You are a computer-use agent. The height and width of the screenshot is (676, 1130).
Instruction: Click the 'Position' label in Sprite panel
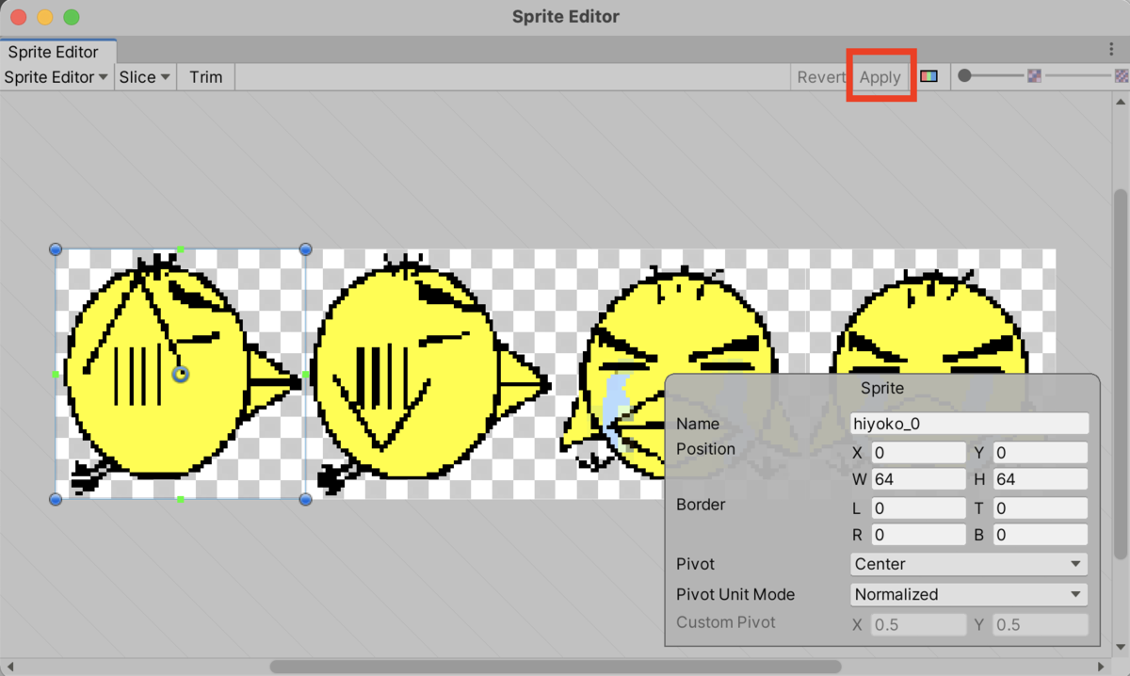point(705,448)
